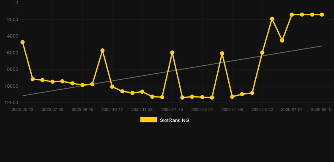Screen dimensions: 334x162
Task: Click the 2026-01-13 date label
Action: coord(172,110)
